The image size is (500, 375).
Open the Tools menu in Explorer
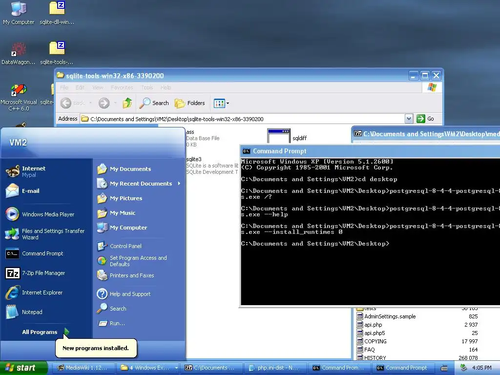click(146, 87)
